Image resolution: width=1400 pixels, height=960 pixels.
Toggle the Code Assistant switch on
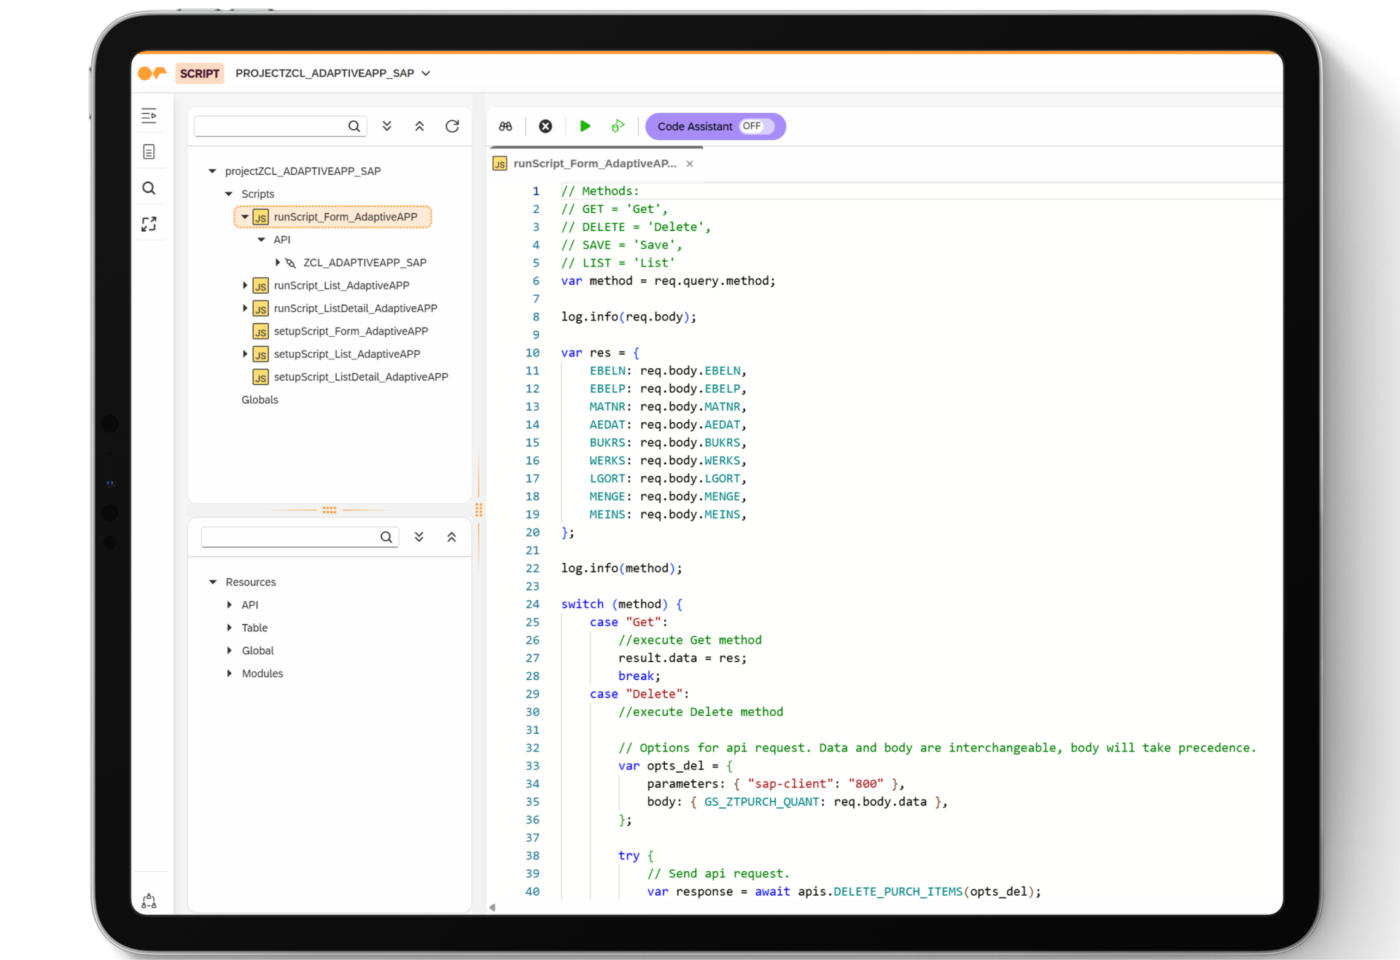(755, 126)
